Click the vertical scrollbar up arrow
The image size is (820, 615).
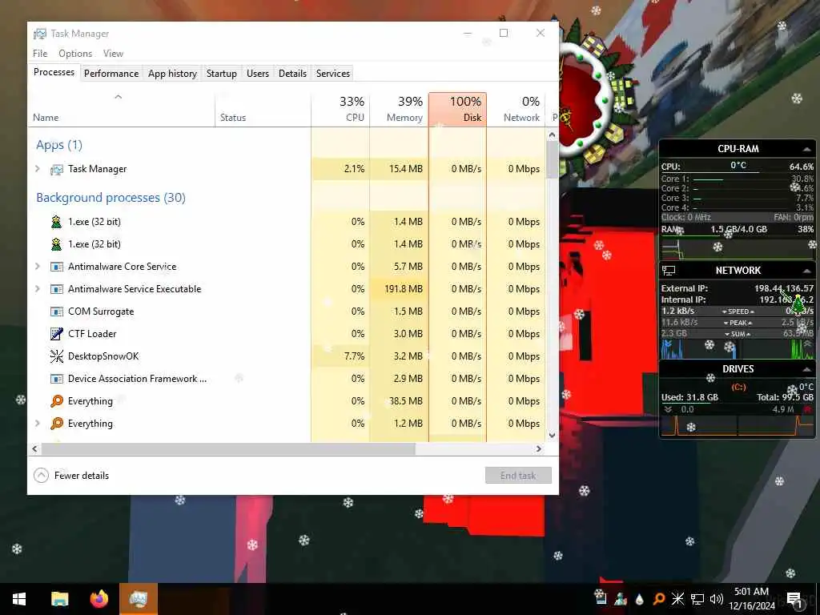pos(553,135)
